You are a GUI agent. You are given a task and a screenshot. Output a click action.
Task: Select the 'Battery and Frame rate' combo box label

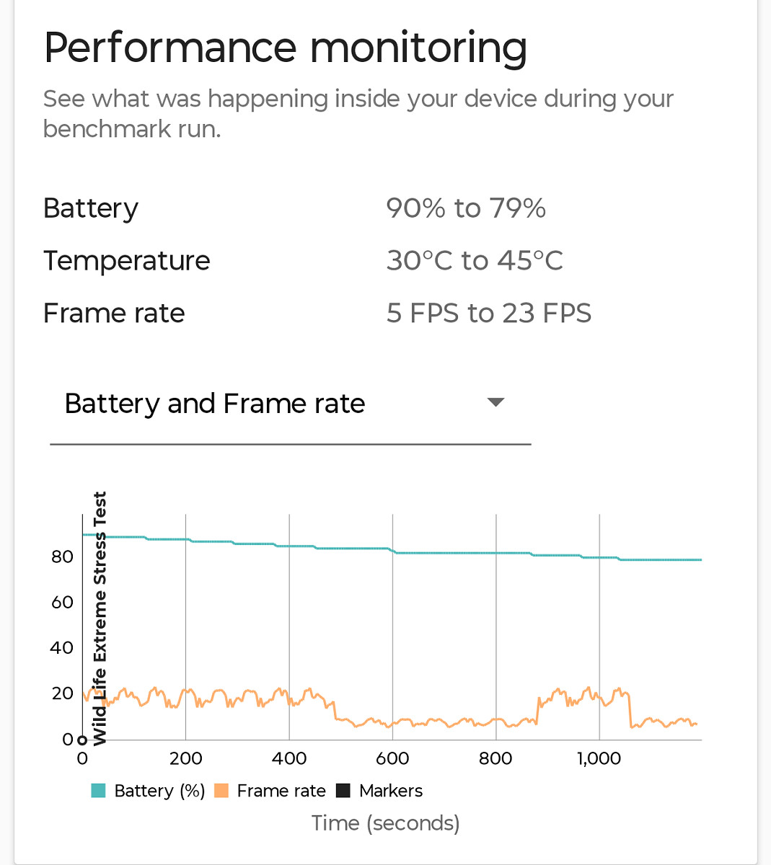coord(215,404)
